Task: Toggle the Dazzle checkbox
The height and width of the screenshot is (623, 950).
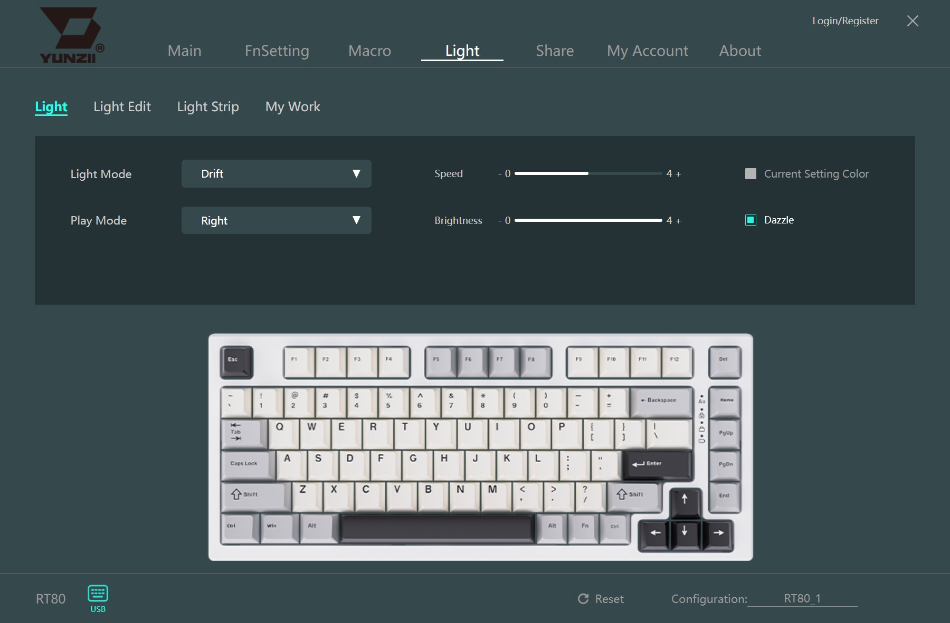Action: (x=750, y=220)
